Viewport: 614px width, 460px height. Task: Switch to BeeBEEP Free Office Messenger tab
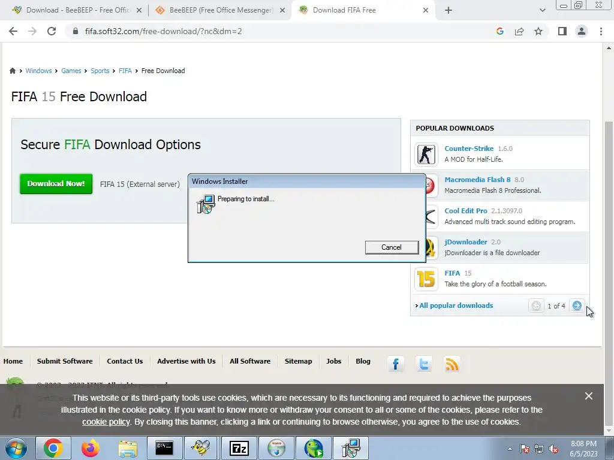click(220, 10)
